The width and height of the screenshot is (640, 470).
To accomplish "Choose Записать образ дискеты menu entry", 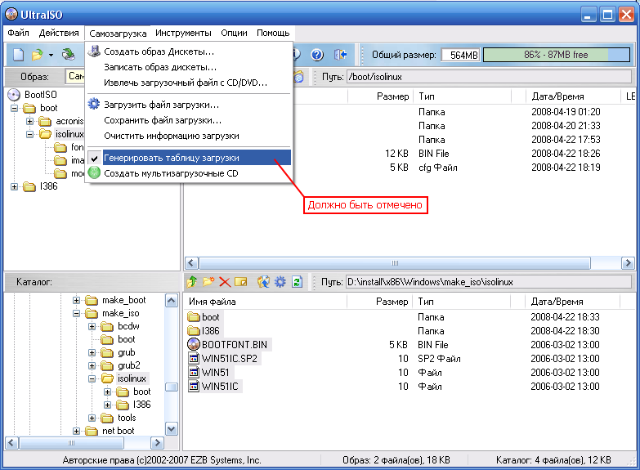I will (x=189, y=67).
